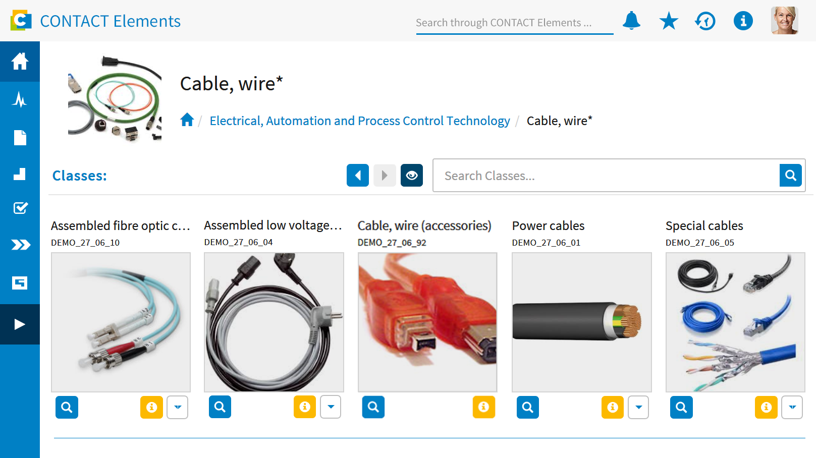816x458 pixels.
Task: Open the history clock icon
Action: [x=705, y=21]
